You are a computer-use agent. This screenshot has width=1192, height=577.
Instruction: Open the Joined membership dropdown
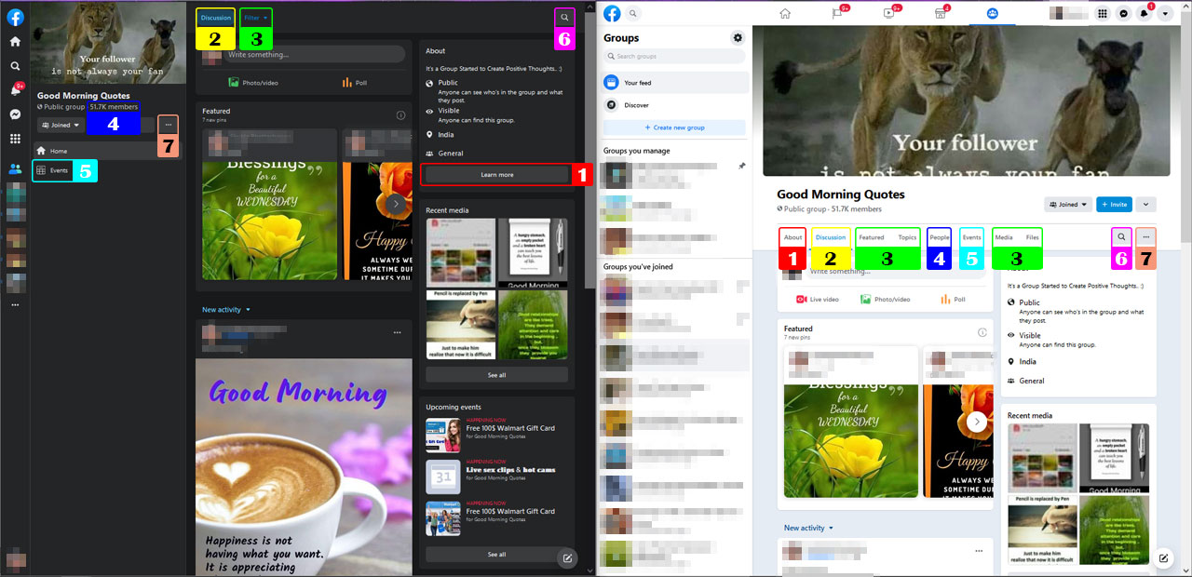click(x=1067, y=204)
